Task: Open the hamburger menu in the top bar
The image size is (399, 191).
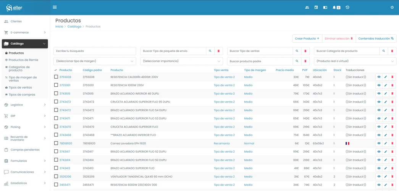Action: 55,7
